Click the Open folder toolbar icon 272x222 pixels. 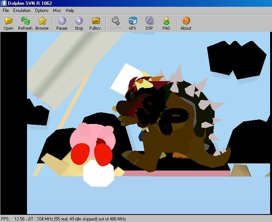point(8,23)
